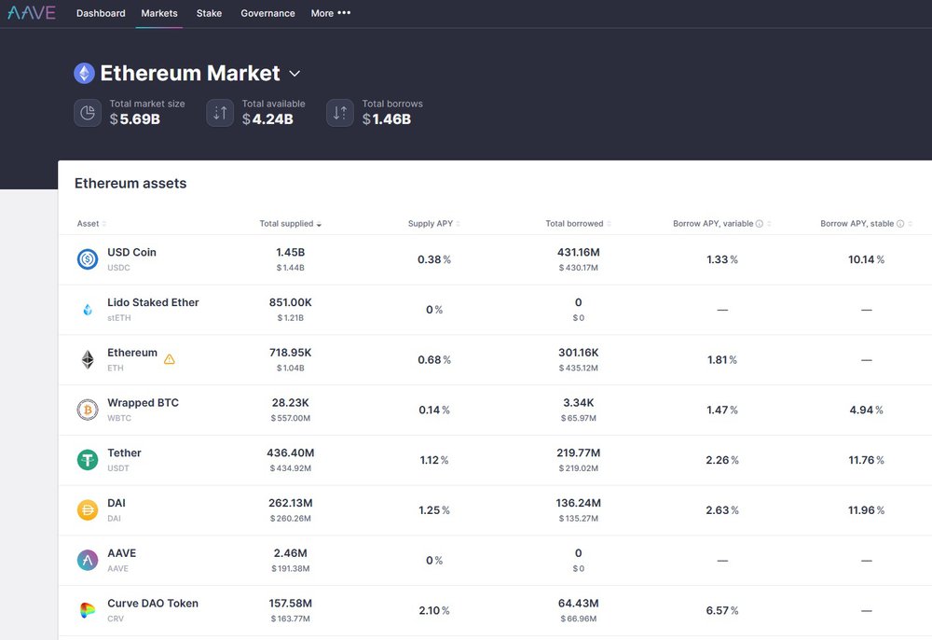The height and width of the screenshot is (640, 932).
Task: Click the Curve DAO Token icon
Action: [x=88, y=610]
